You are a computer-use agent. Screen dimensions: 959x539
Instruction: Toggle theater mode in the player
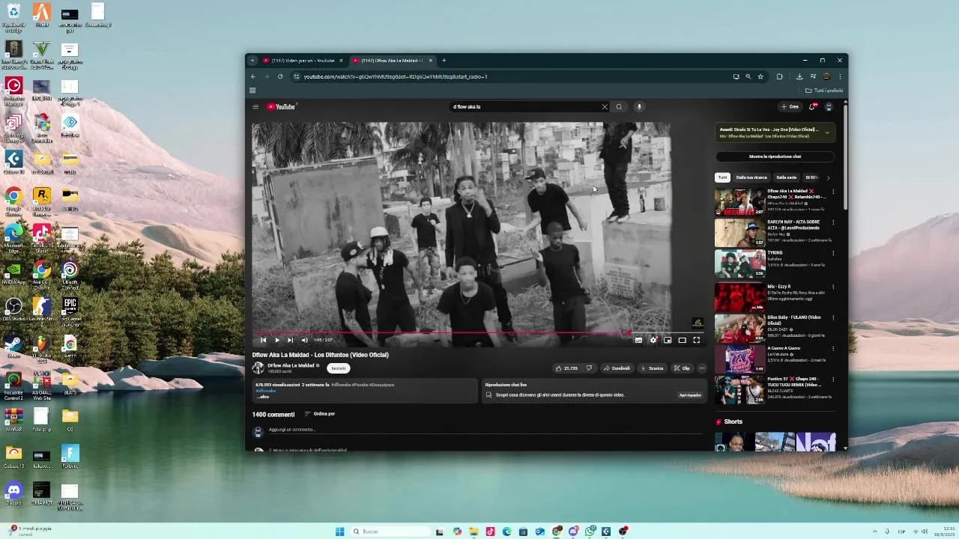click(x=682, y=340)
